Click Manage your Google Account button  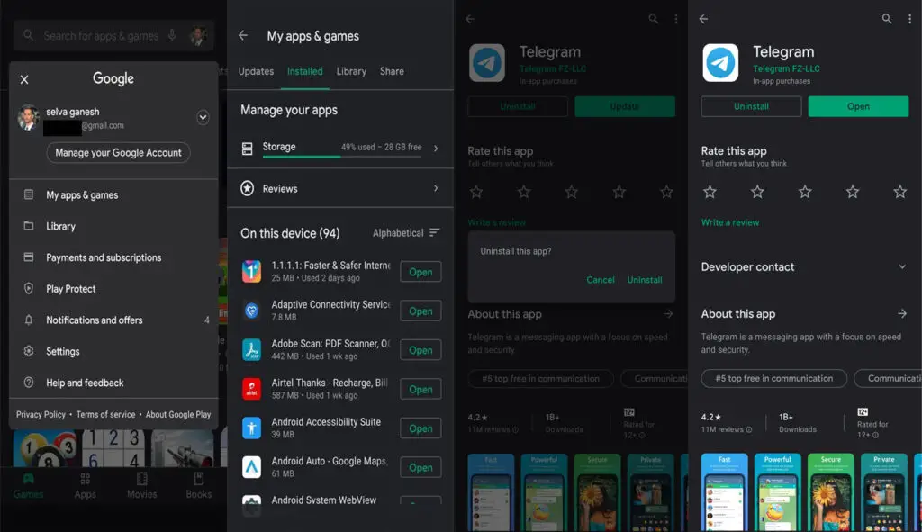(x=118, y=153)
